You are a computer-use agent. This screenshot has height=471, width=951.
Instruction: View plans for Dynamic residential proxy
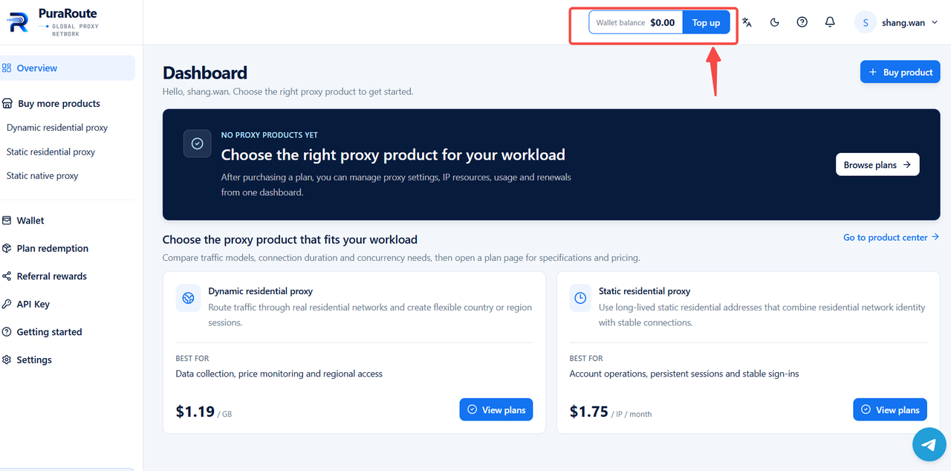tap(496, 409)
